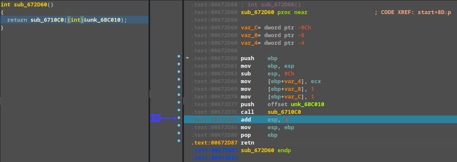
Task: Select ecx operand in mov [ebp+var_4] line
Action: 316,81
